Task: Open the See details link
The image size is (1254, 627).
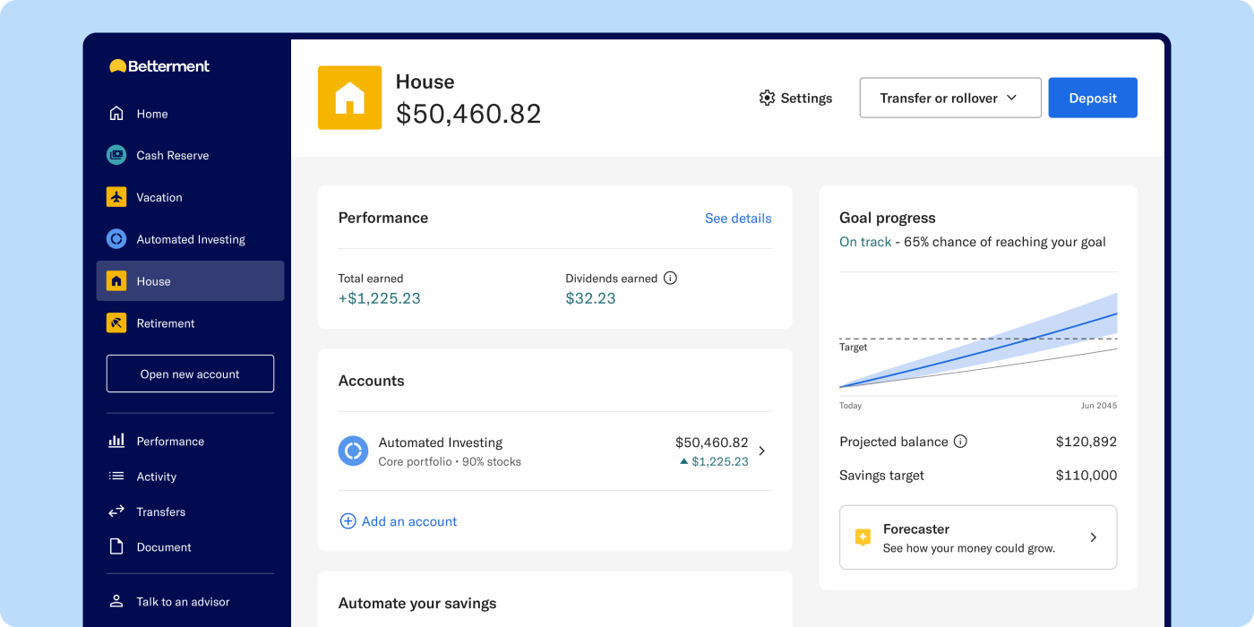Action: click(x=738, y=218)
